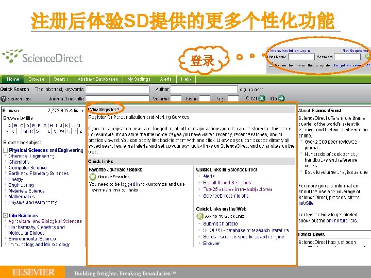The image size is (371, 278).
Task: Click the Page input field
Action: 233,98
